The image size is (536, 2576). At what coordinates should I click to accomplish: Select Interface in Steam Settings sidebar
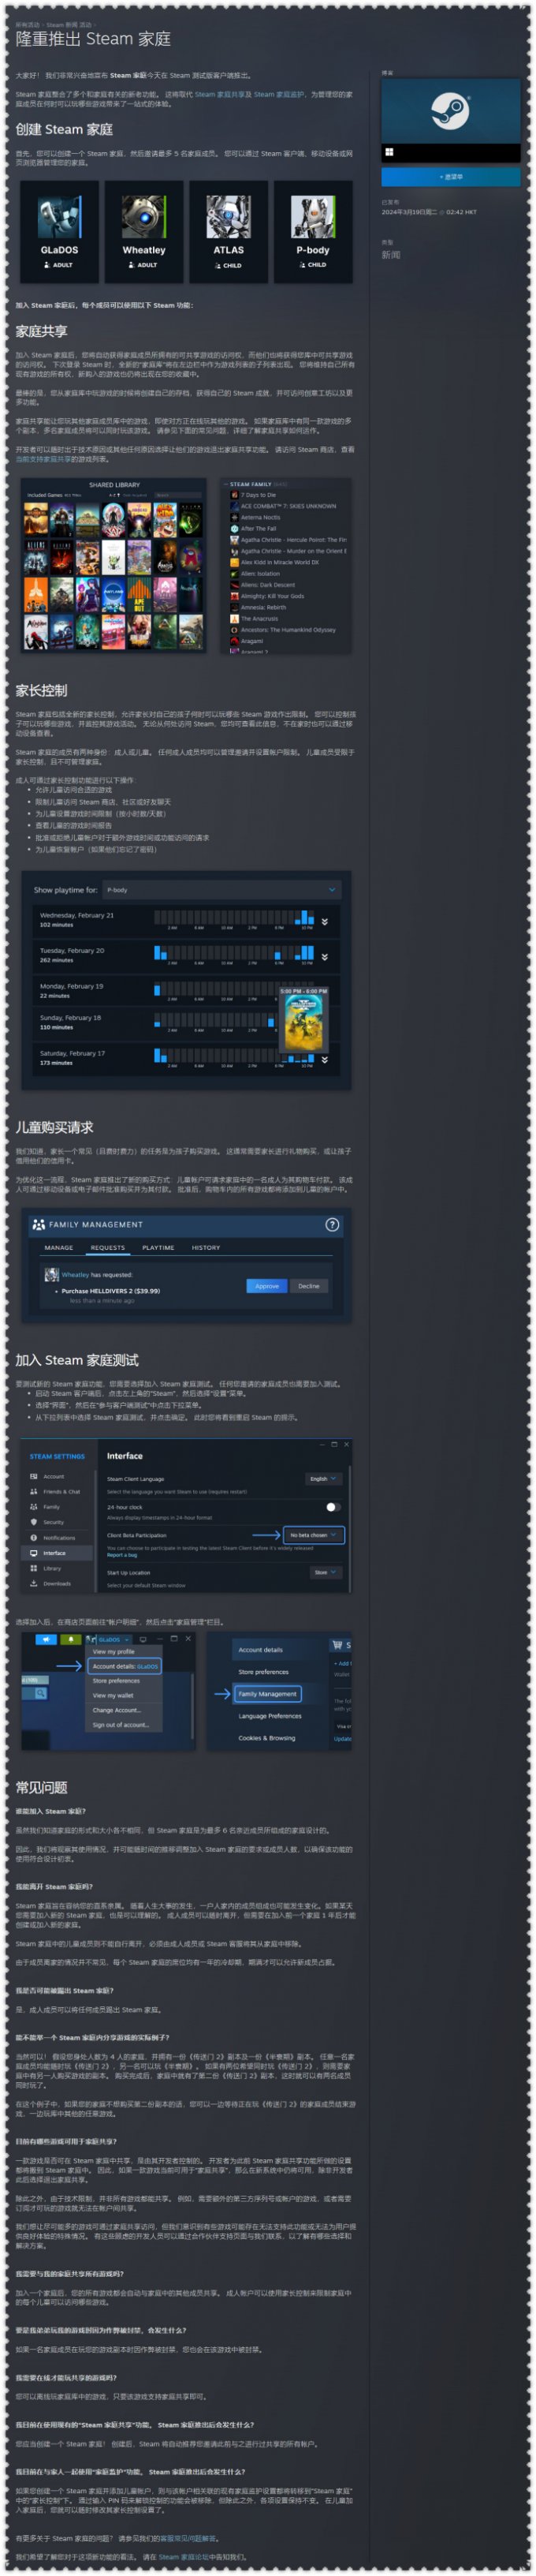(x=58, y=1553)
